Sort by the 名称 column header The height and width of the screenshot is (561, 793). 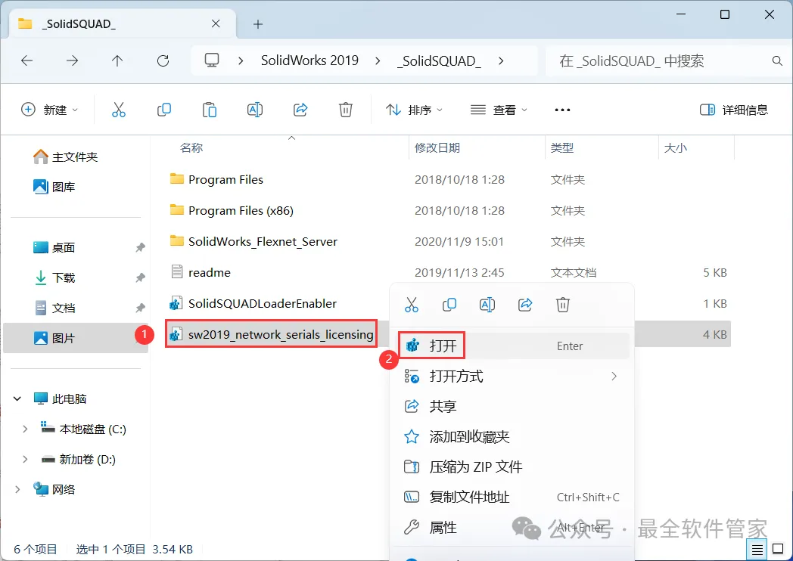(x=191, y=148)
